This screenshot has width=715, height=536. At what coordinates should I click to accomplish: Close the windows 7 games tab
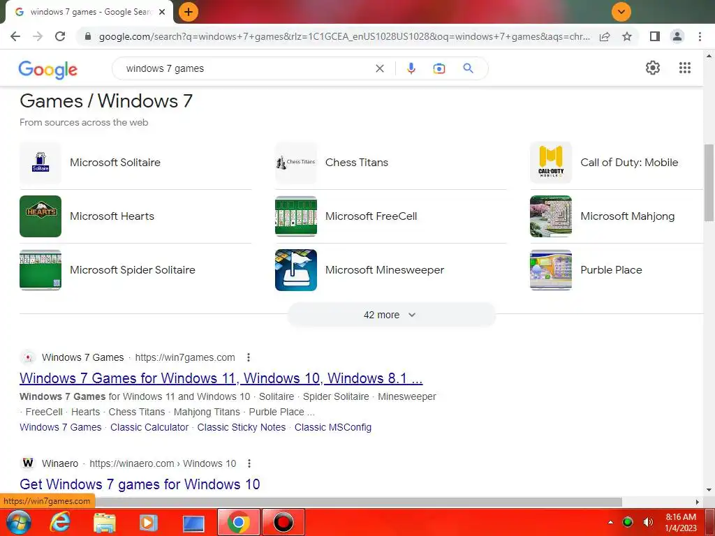pos(162,12)
